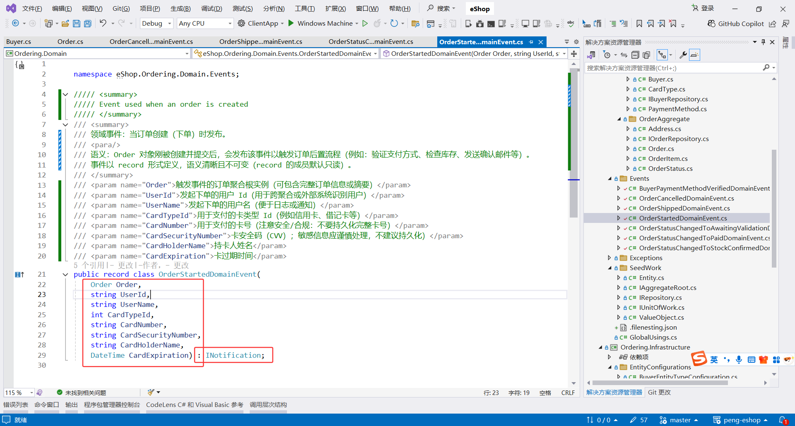Click the Navigate Backward arrow icon

click(15, 23)
